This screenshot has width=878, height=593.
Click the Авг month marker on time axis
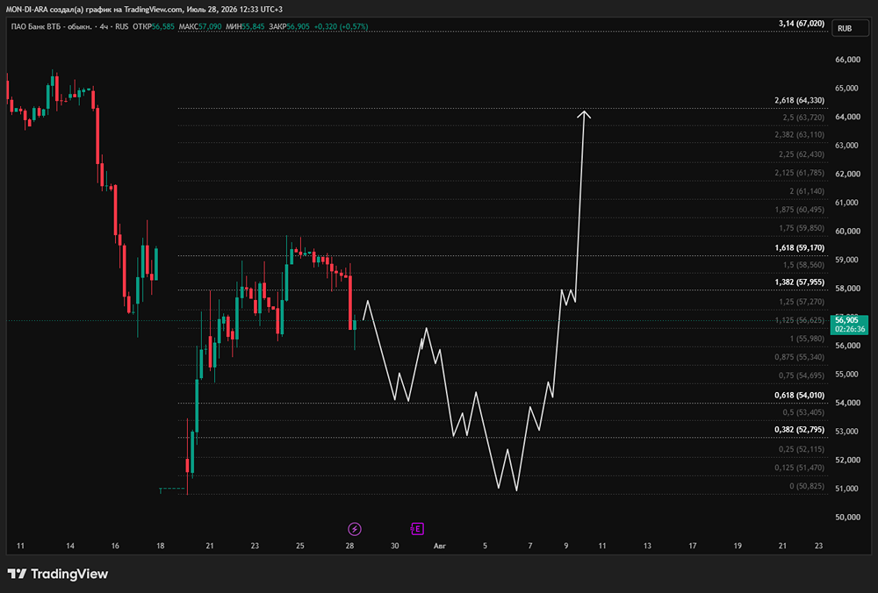pyautogui.click(x=440, y=546)
